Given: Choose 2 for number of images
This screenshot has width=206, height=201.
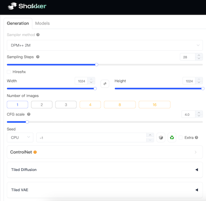Looking at the screenshot, I should click(42, 105).
